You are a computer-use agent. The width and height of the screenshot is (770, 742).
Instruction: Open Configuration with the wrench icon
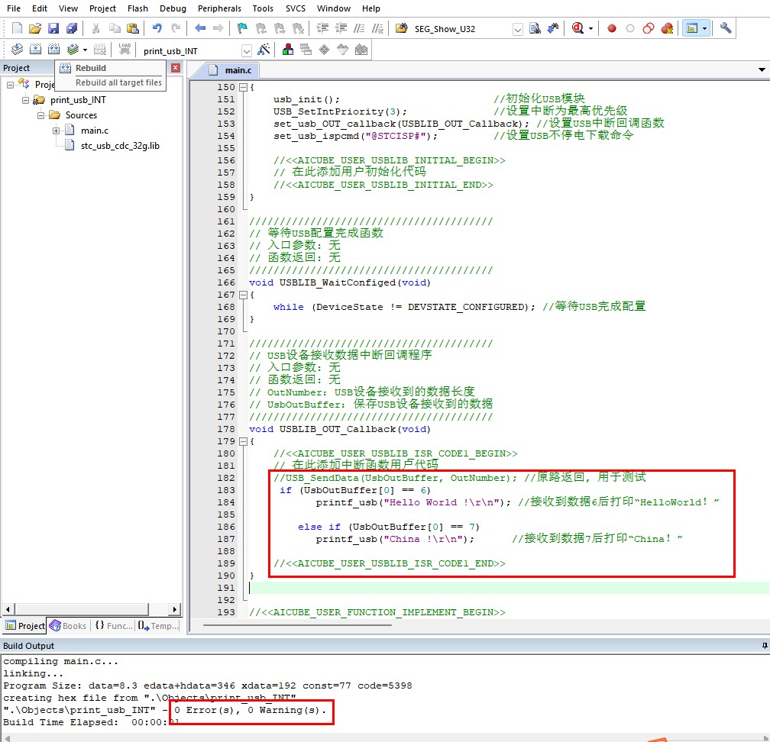click(x=726, y=28)
